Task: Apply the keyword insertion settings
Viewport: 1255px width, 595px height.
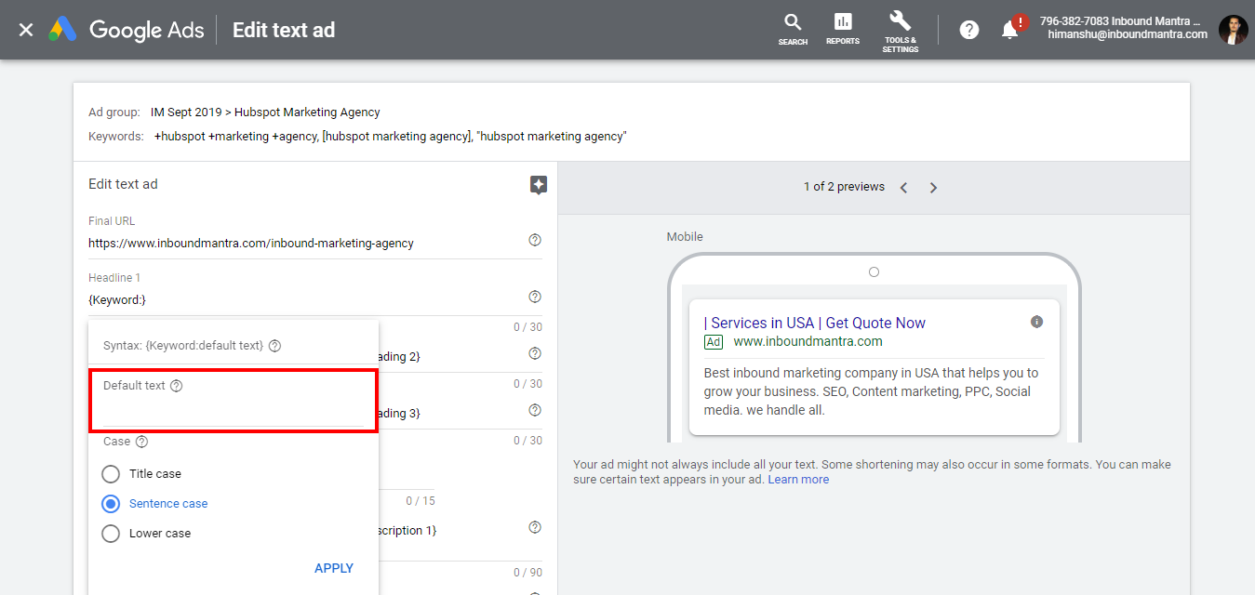Action: pyautogui.click(x=334, y=568)
